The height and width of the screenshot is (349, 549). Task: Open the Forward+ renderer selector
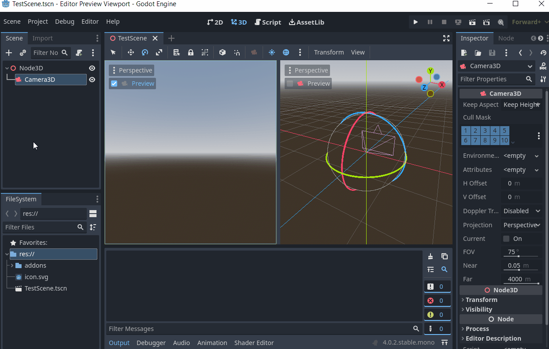click(x=529, y=22)
